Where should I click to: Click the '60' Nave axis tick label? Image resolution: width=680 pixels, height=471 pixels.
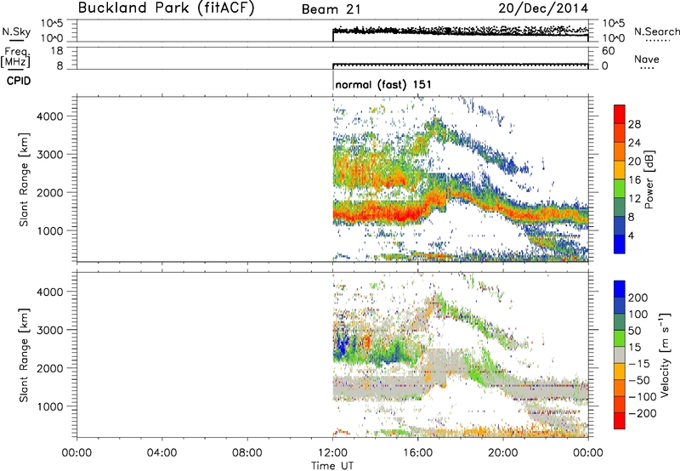coord(608,51)
